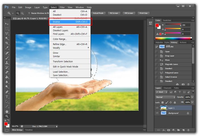Screen dimensions: 199x136
Task: Delete layer using Layers panel trash icon
Action: coord(188,130)
